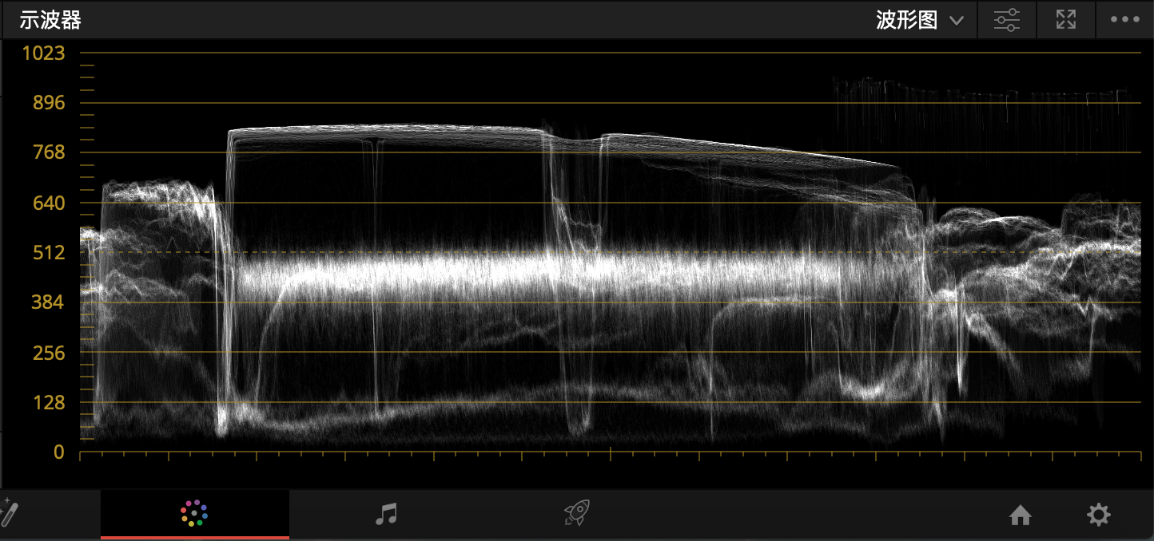Screen dimensions: 1154x541
Task: Open the 波形图 scope type dropdown
Action: pos(907,21)
